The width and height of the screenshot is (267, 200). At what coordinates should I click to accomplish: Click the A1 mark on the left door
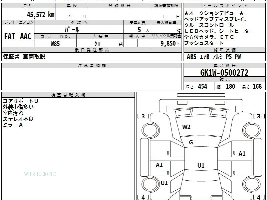(x=159, y=165)
